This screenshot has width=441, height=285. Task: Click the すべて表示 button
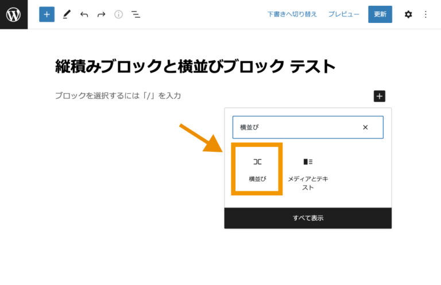308,218
